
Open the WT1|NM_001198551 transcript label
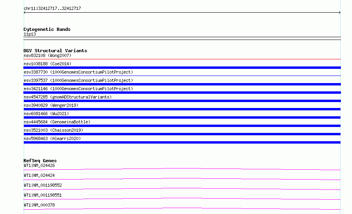coord(43,195)
